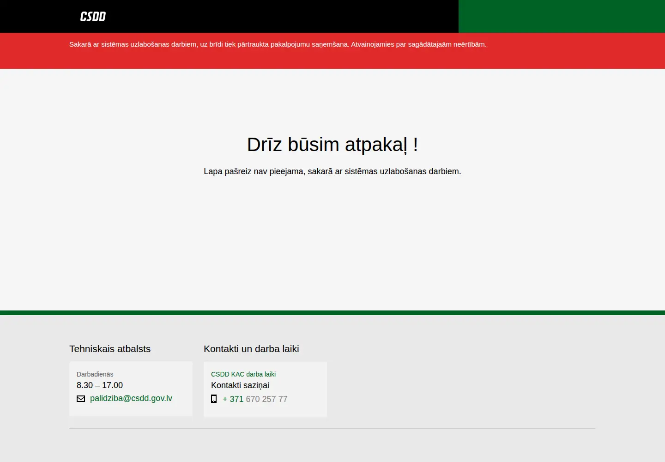
Task: Click the phone icon beside the contact number
Action: coord(214,399)
